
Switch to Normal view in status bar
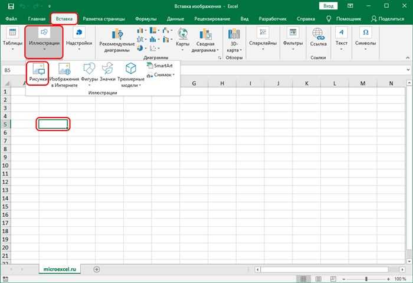[x=303, y=279]
